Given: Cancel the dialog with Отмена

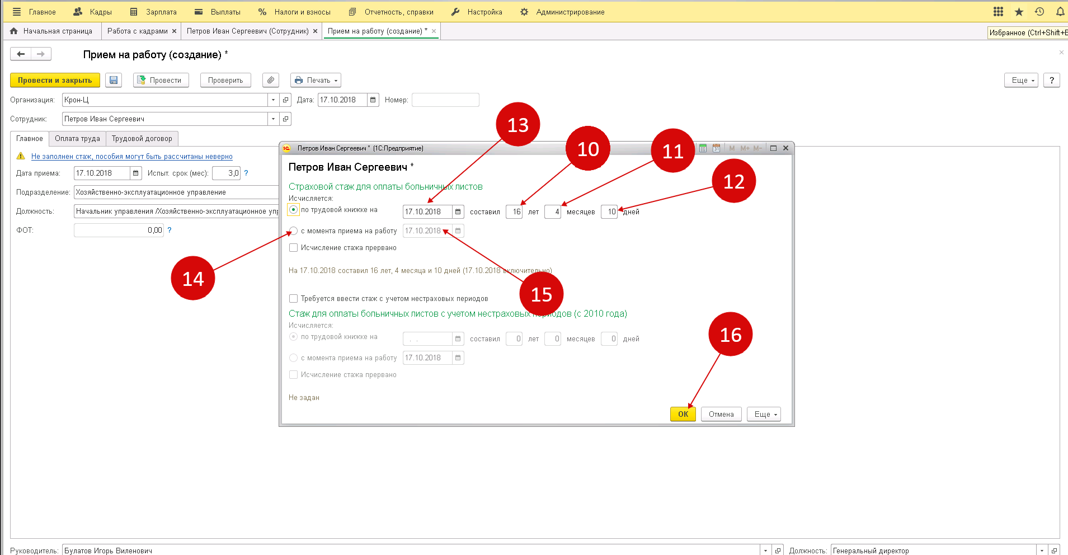Looking at the screenshot, I should point(721,414).
